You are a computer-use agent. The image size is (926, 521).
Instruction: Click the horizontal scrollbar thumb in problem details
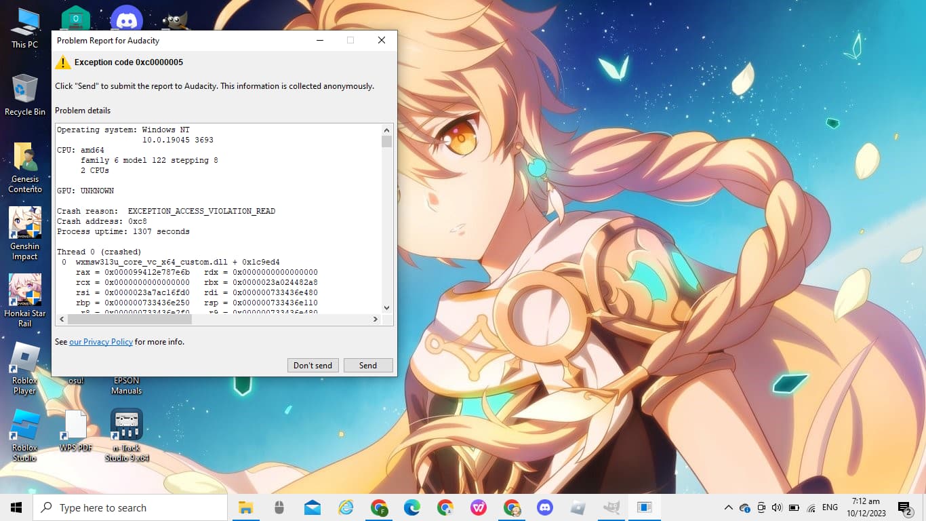tap(129, 319)
